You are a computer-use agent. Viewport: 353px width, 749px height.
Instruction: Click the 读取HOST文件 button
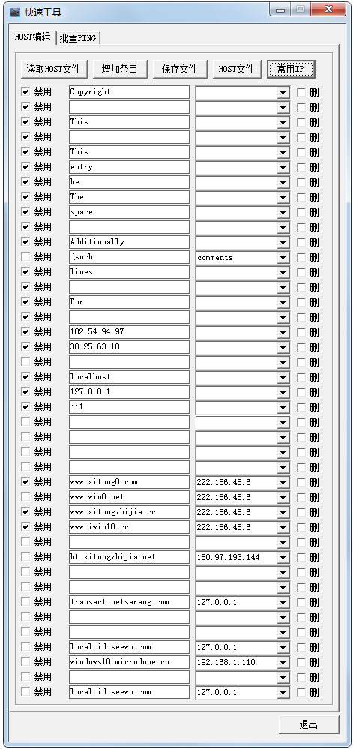coord(54,69)
